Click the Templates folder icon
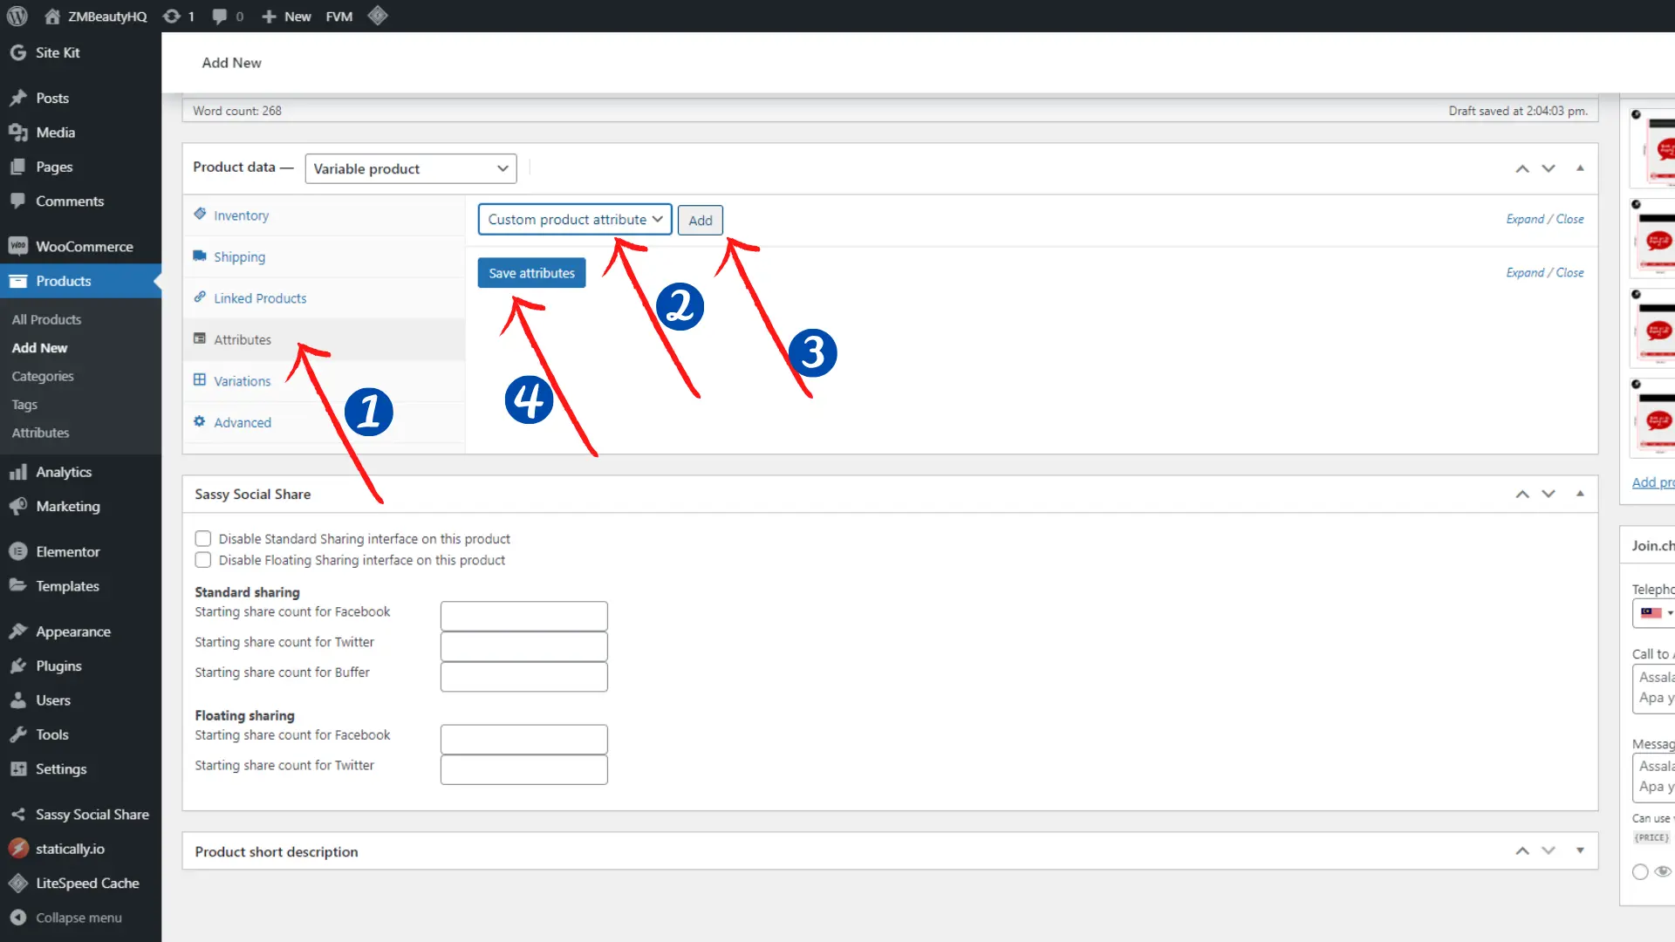1675x942 pixels. 18,585
